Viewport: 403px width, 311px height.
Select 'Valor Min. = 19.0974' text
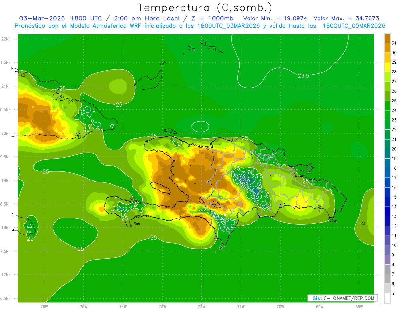tap(275, 18)
